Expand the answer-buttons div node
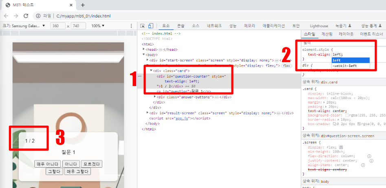 [x=155, y=97]
